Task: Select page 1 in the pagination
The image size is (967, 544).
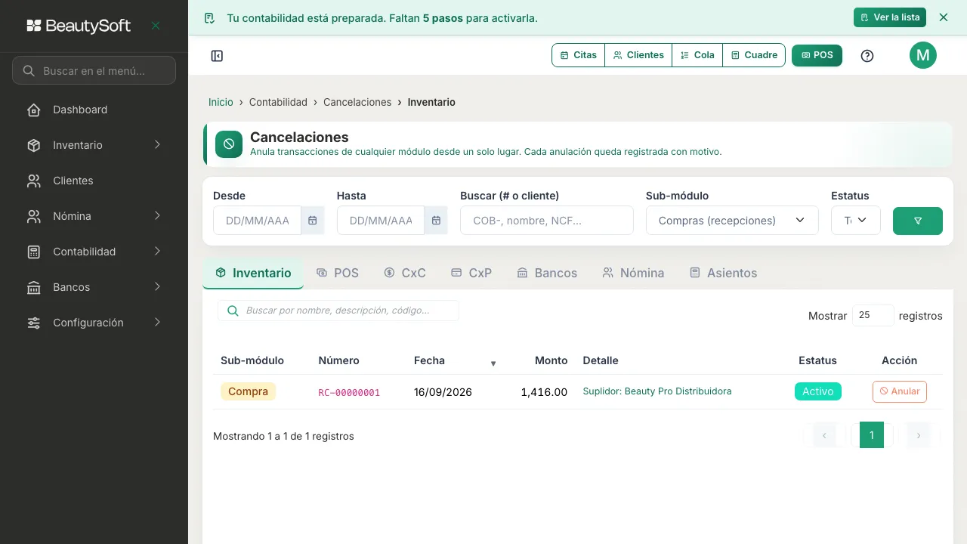Action: 872,435
